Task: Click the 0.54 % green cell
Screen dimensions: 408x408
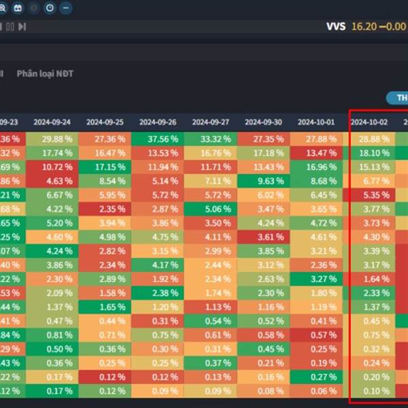Action: (211, 321)
